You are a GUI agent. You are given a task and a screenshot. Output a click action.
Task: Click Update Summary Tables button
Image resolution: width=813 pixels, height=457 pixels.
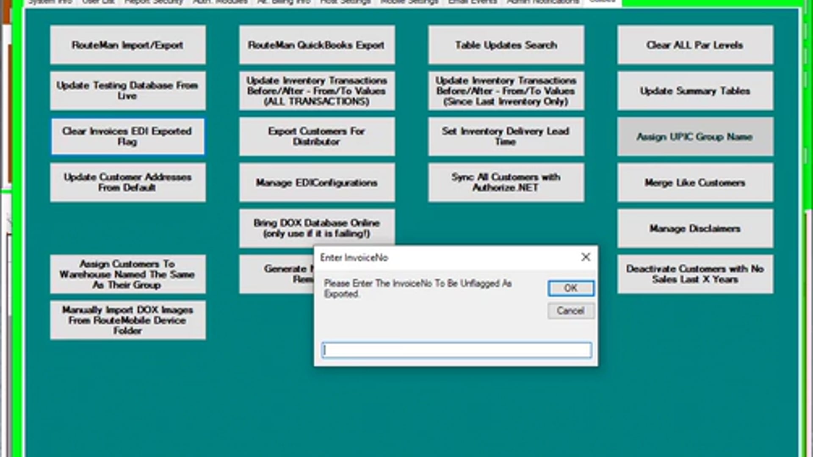coord(695,91)
